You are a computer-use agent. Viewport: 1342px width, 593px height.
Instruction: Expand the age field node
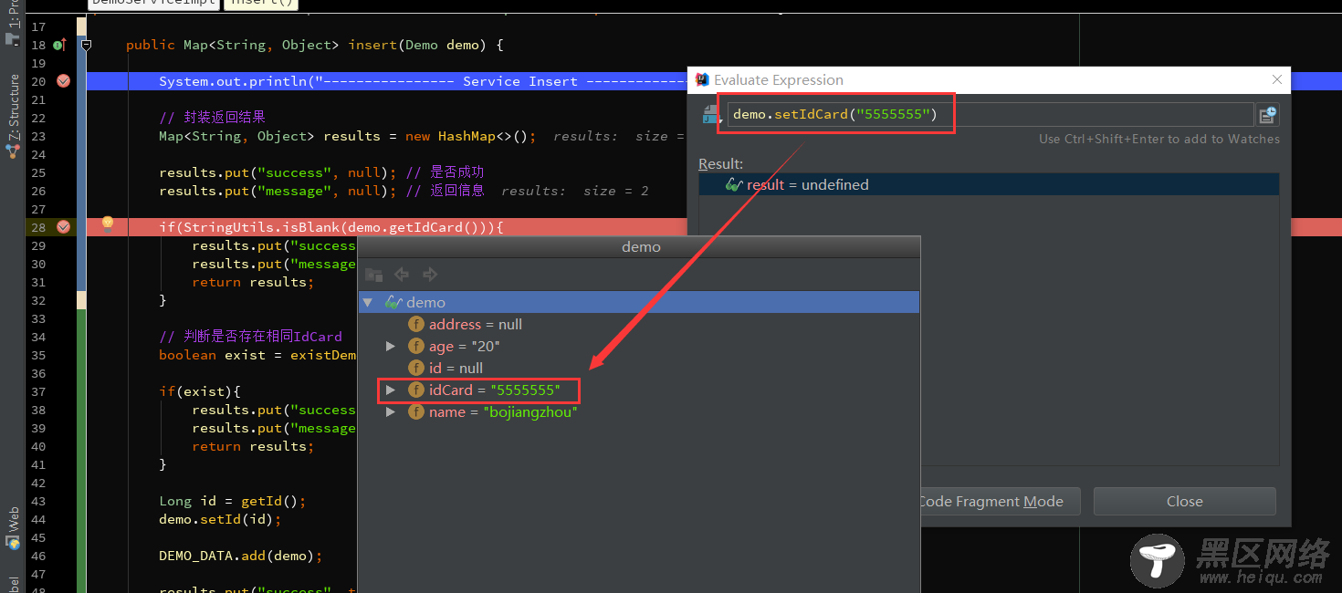coord(391,346)
